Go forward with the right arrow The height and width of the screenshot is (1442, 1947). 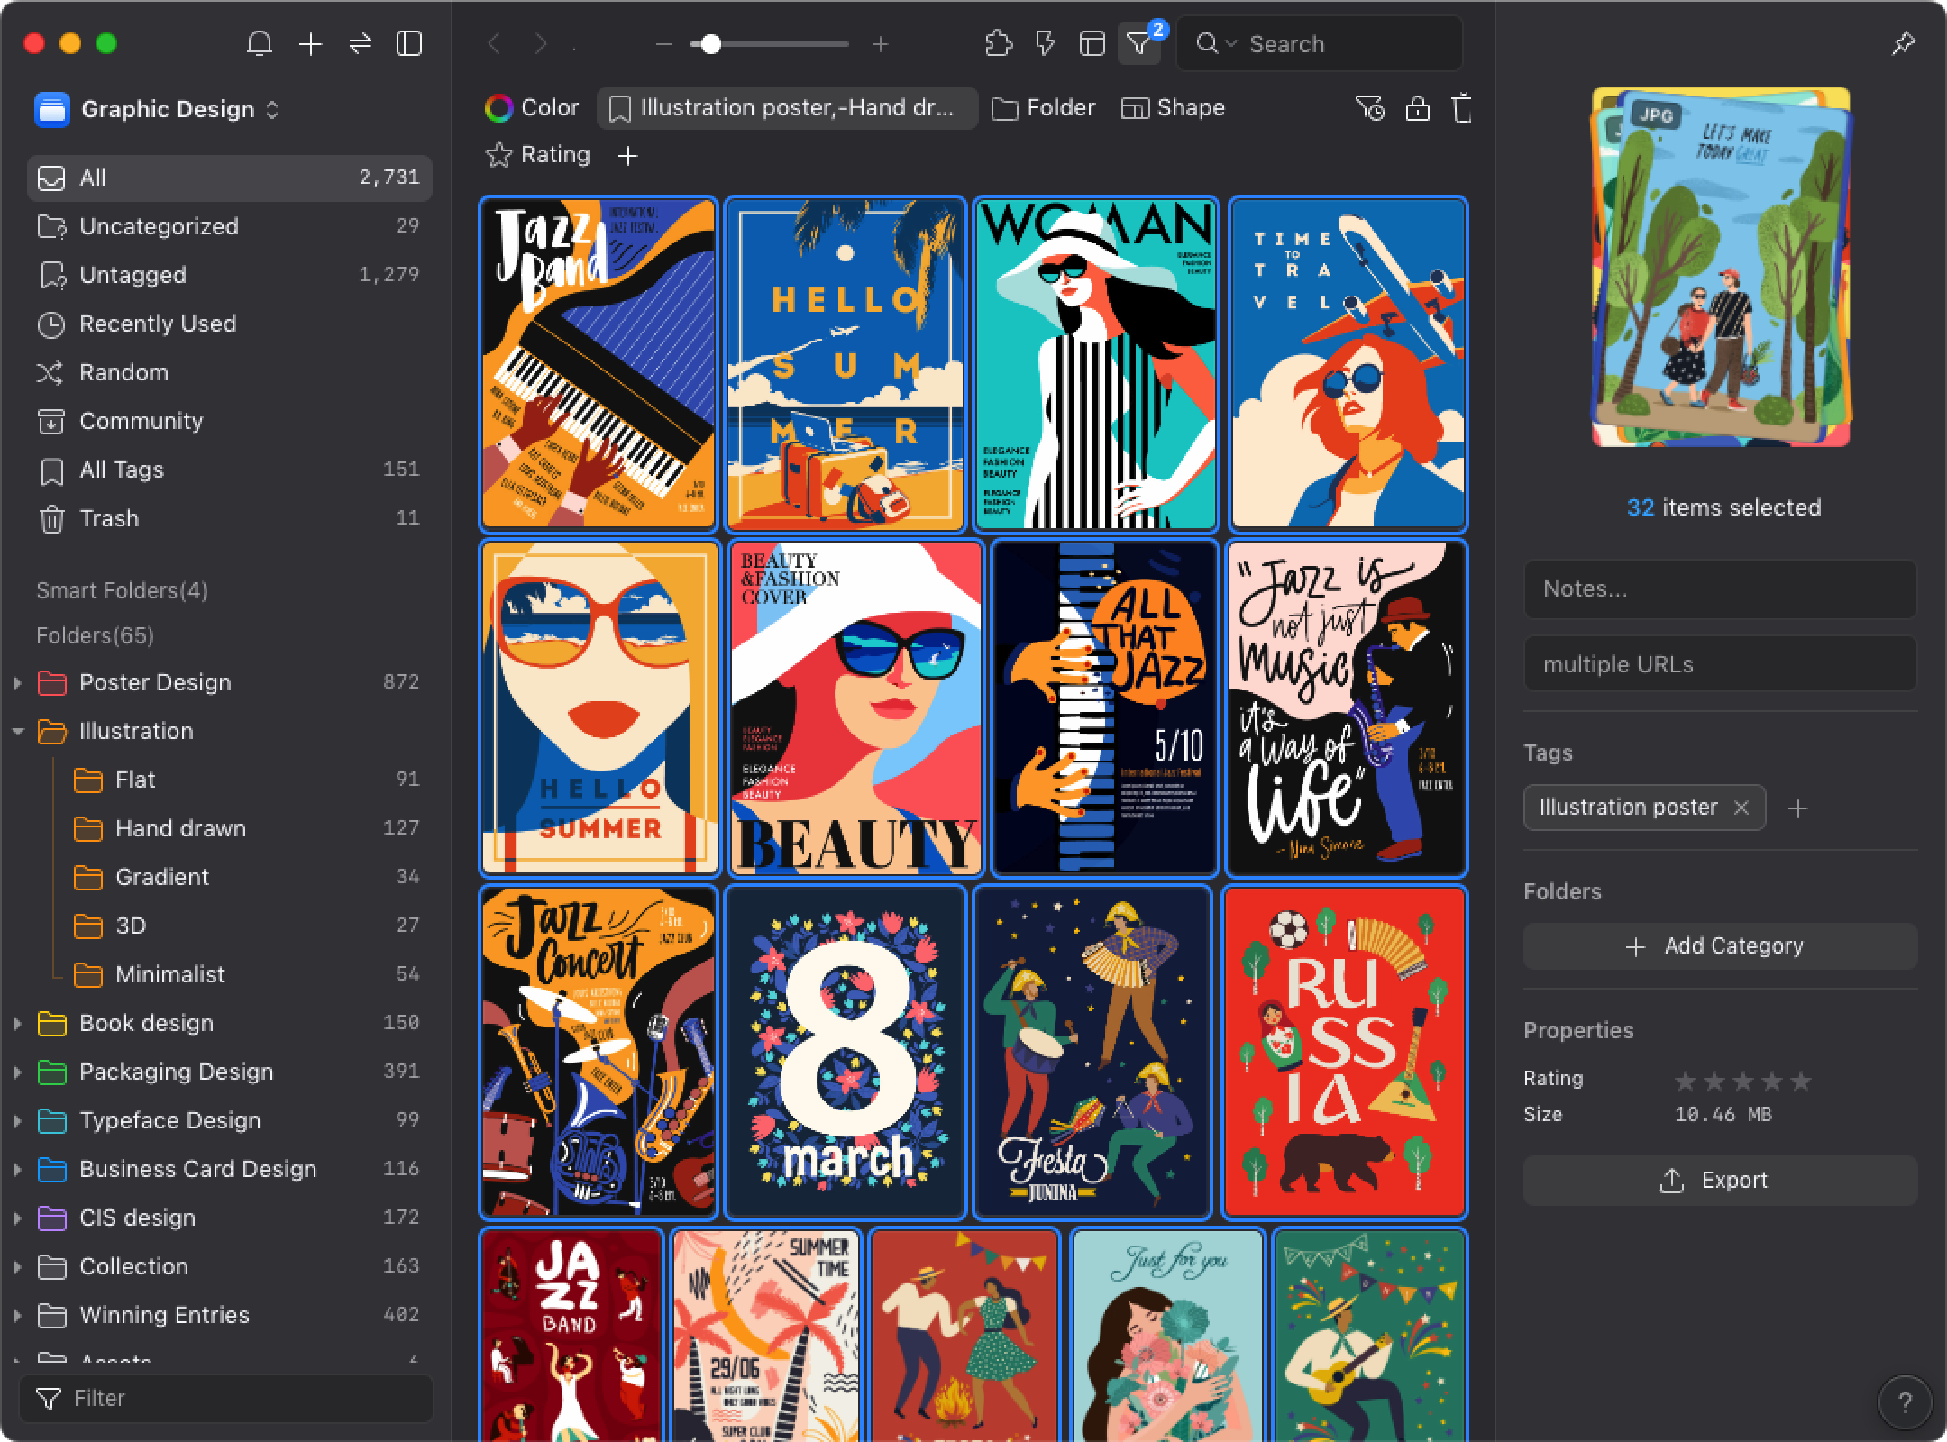click(x=540, y=43)
